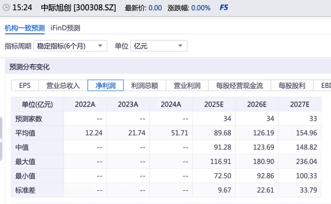Select the 每股经营现金流 tab
331x204 pixels.
tap(240, 86)
